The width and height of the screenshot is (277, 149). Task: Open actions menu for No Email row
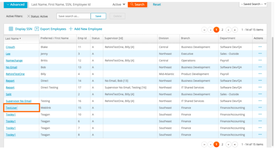260,67
